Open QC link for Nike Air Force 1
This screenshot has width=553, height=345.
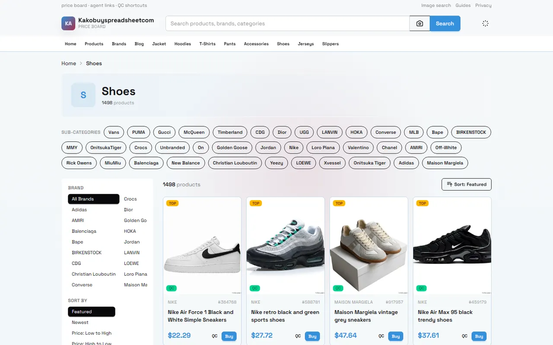coord(215,336)
